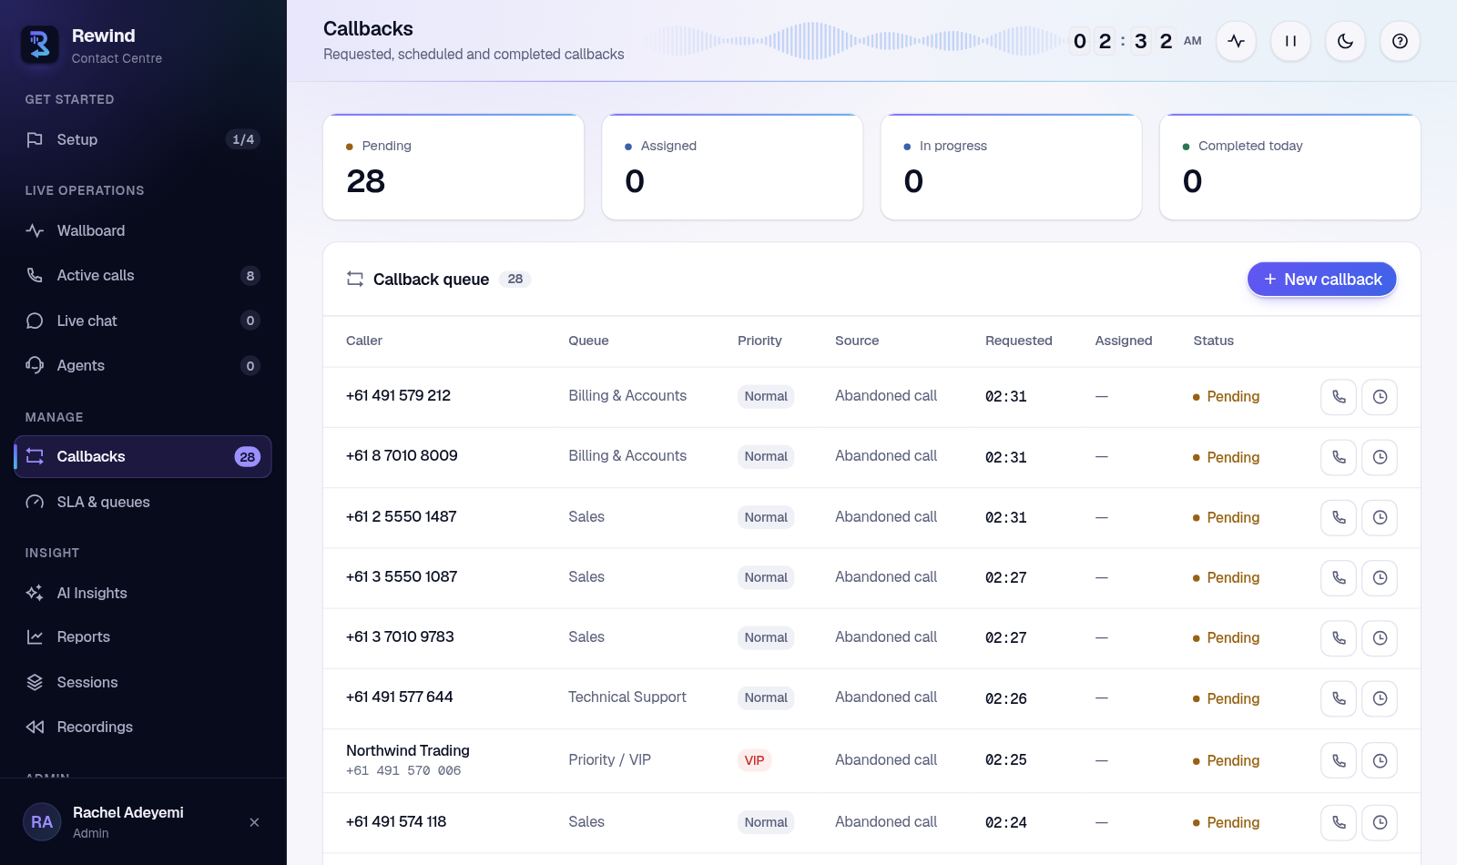Click the Pending stat card
The width and height of the screenshot is (1457, 865).
pyautogui.click(x=453, y=167)
